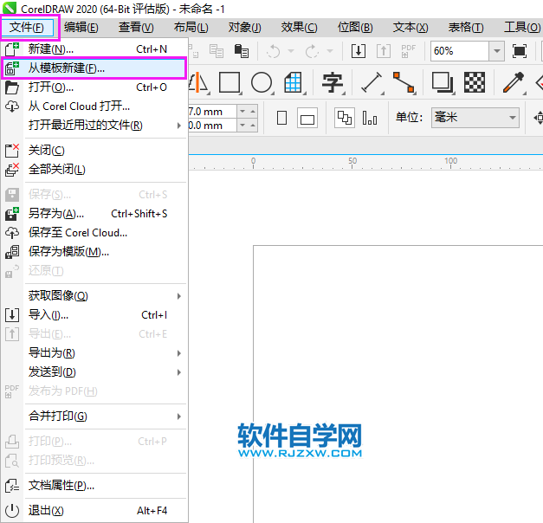This screenshot has width=543, height=523.
Task: Open the 文本(X) menu
Action: 410,28
